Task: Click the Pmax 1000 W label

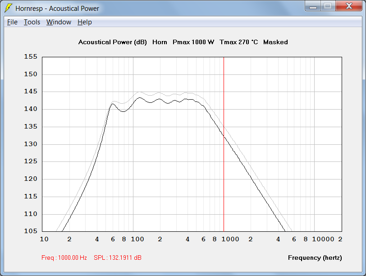Action: 193,42
